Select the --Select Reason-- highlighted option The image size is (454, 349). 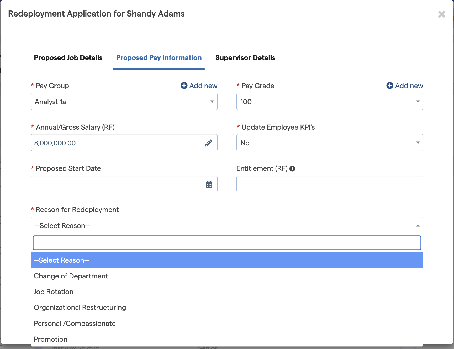tap(227, 260)
